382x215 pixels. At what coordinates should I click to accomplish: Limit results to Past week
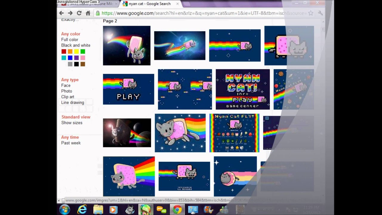71,143
